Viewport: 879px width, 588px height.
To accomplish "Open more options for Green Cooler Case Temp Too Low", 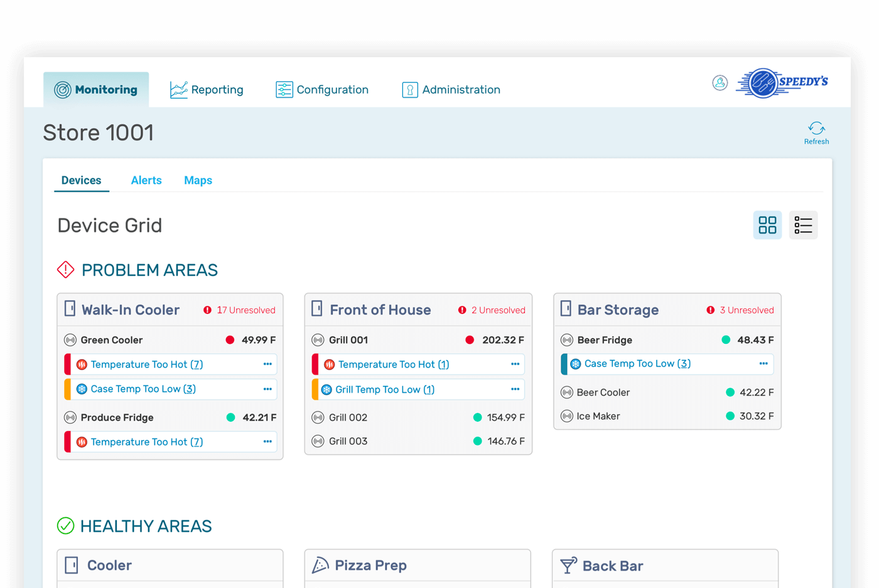I will (x=267, y=389).
